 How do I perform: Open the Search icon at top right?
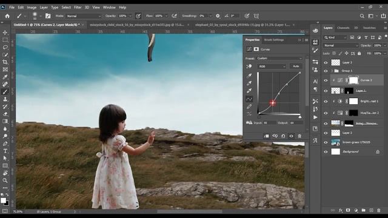click(362, 16)
